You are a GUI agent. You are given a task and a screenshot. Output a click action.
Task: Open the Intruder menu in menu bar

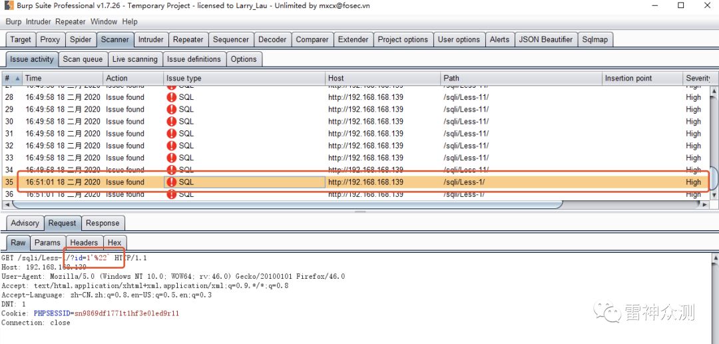click(39, 21)
